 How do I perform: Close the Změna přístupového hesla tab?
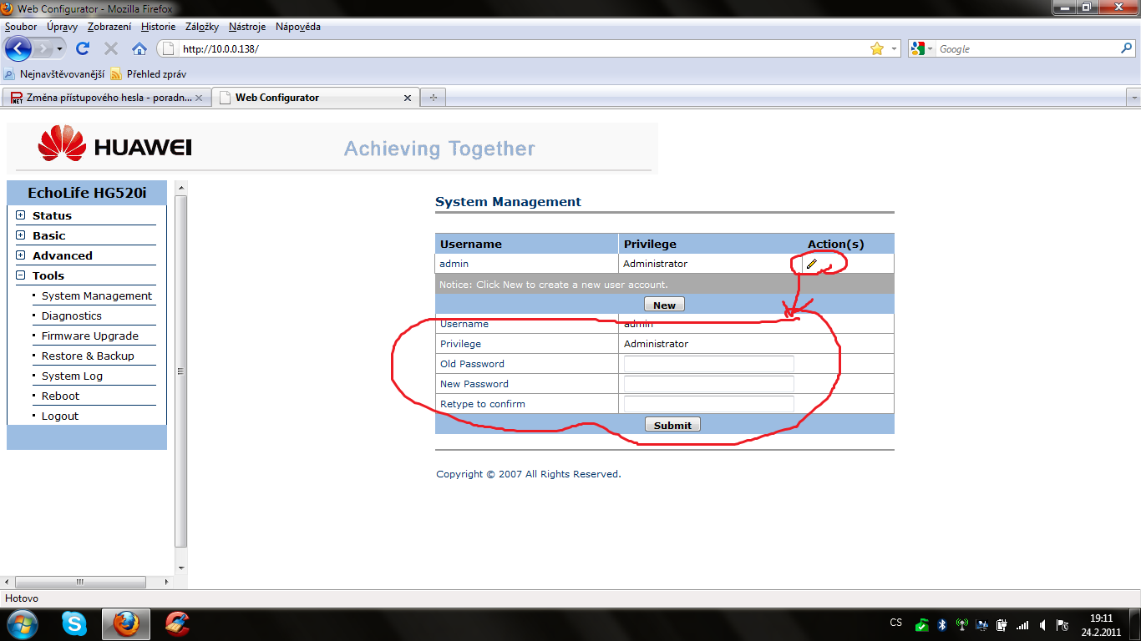coord(198,98)
